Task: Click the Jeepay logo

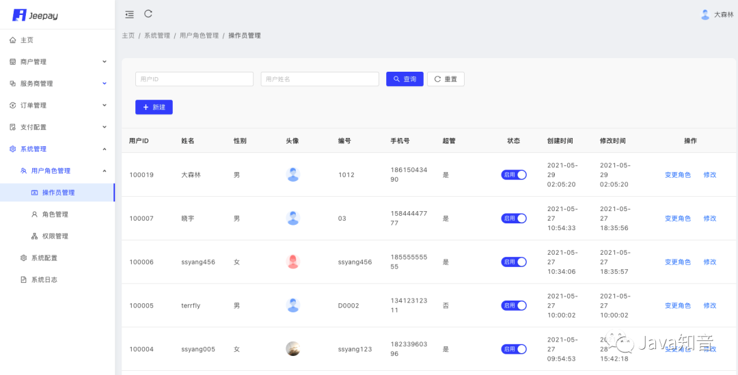Action: (36, 15)
